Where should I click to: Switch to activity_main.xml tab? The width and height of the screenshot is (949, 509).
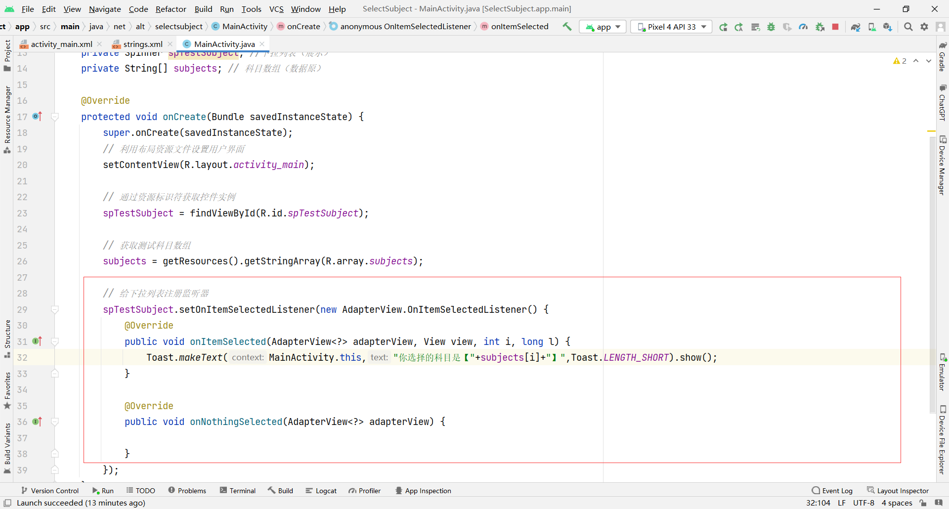click(x=61, y=44)
